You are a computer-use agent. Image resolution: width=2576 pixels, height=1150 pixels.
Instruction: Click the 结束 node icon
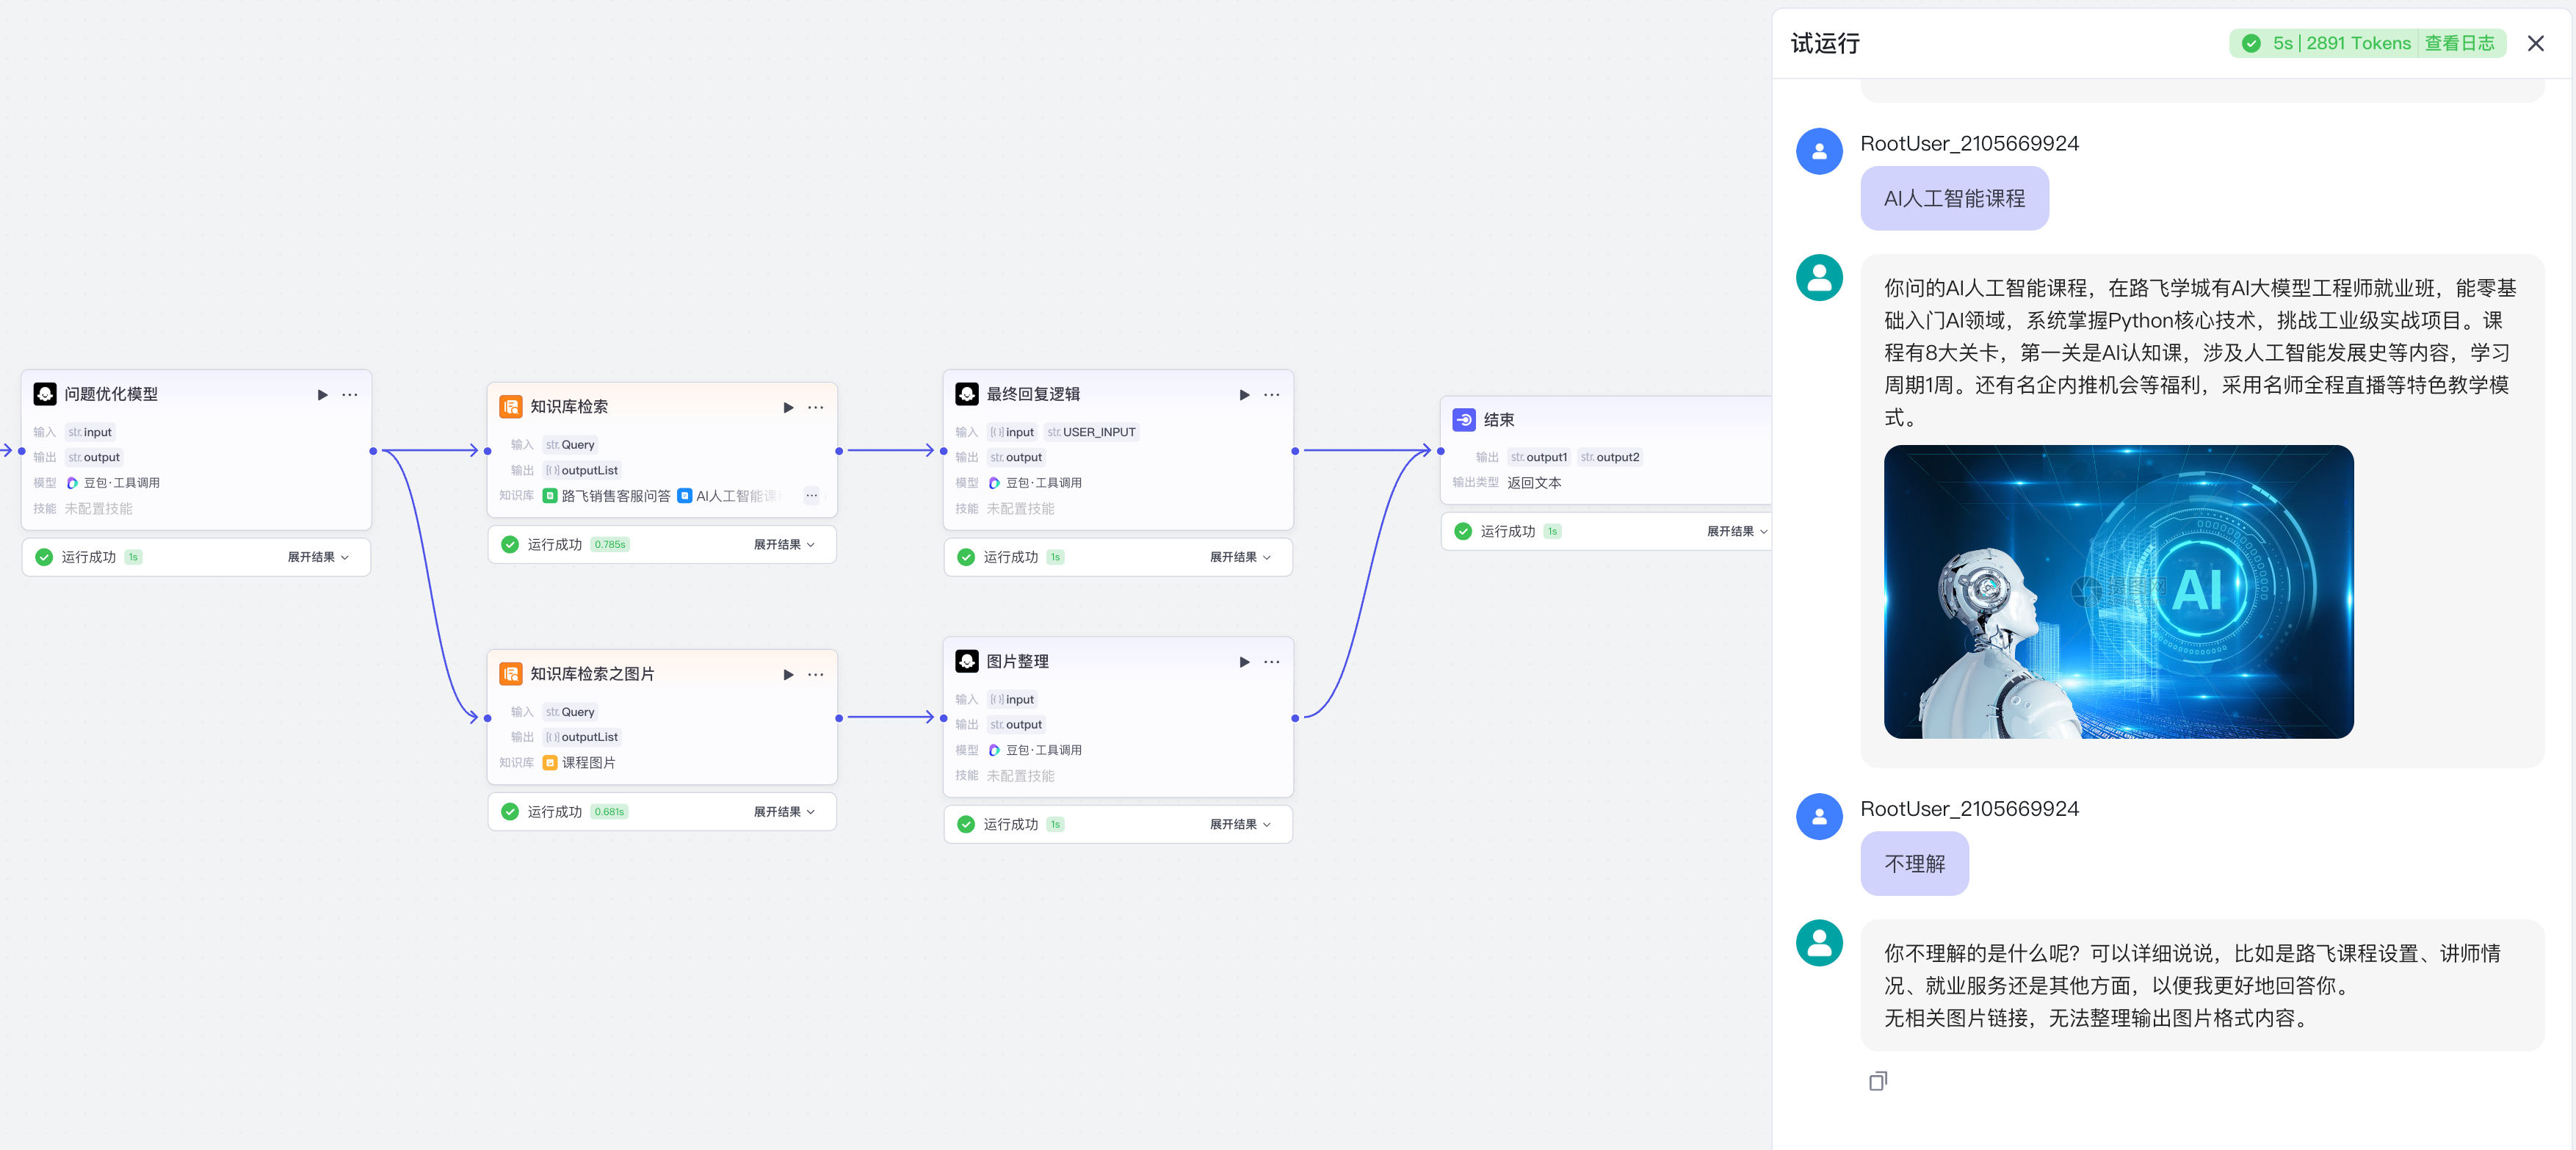point(1464,420)
